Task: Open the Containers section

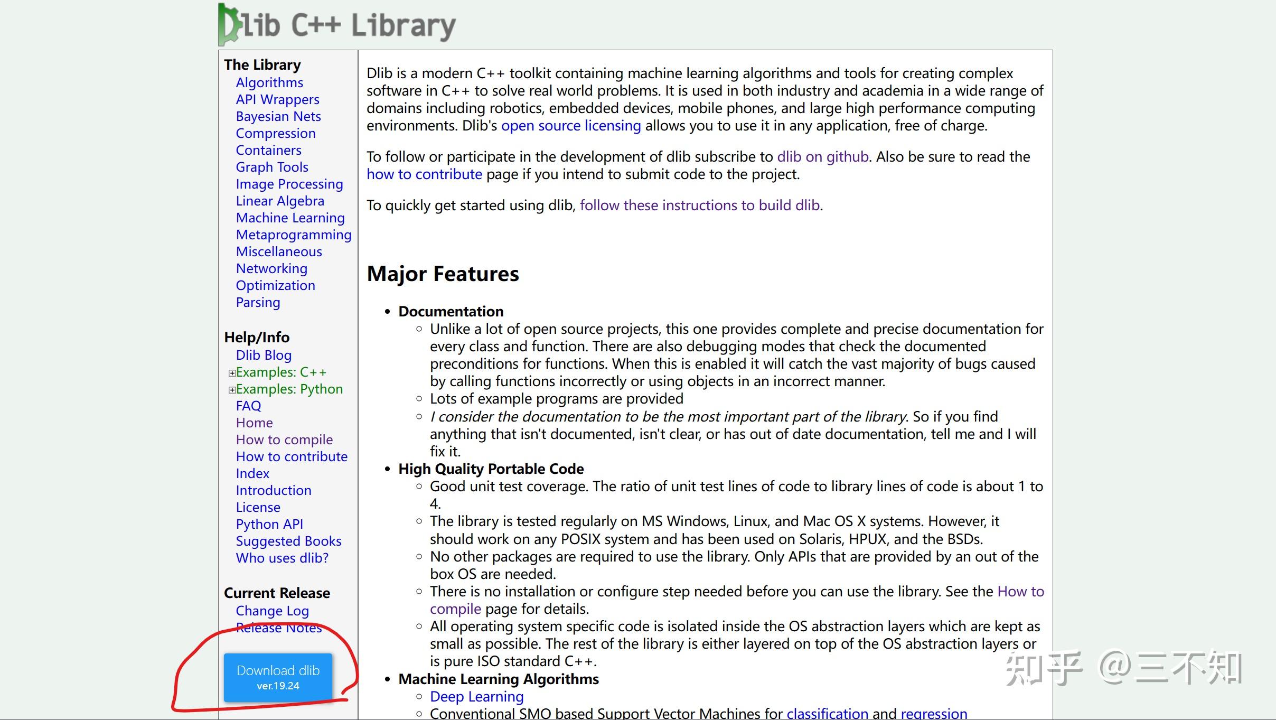Action: tap(268, 150)
